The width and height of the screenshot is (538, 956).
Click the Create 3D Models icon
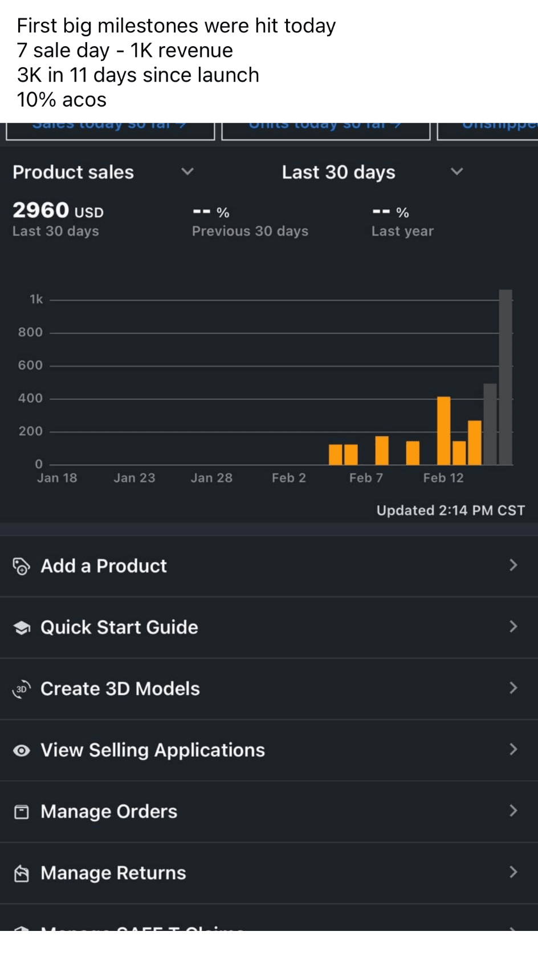pos(21,689)
